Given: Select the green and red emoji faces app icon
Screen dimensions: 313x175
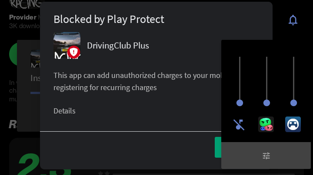Looking at the screenshot, I should (x=266, y=124).
